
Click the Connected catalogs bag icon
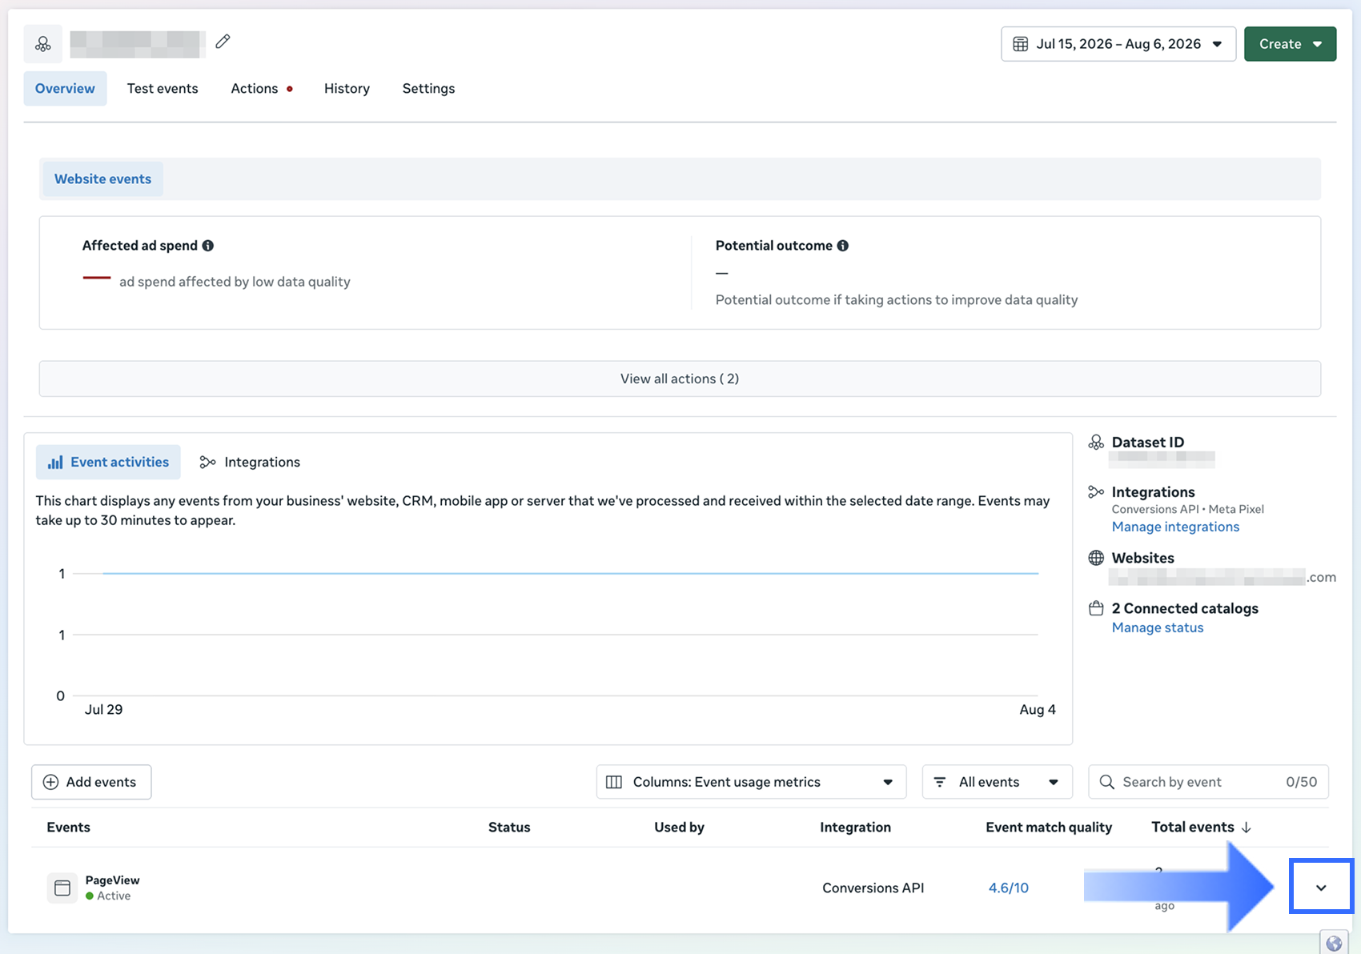pyautogui.click(x=1096, y=608)
